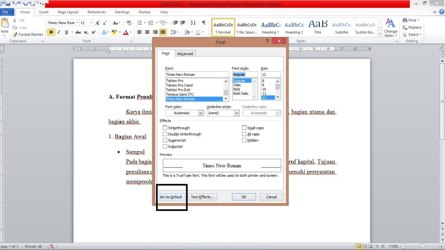Click the Clear Formatting icon
445x250 pixels.
pos(129,23)
